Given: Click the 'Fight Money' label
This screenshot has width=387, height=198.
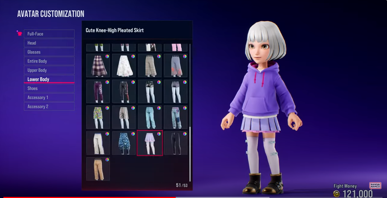Looking at the screenshot, I should click(345, 186).
